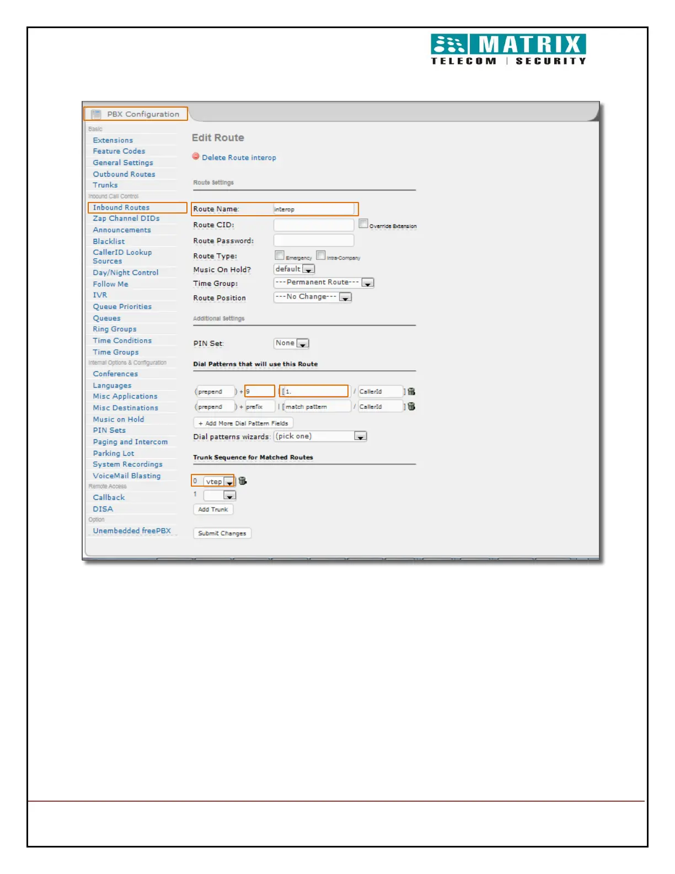Open Languages link in sidebar
The height and width of the screenshot is (874, 675).
tap(112, 386)
